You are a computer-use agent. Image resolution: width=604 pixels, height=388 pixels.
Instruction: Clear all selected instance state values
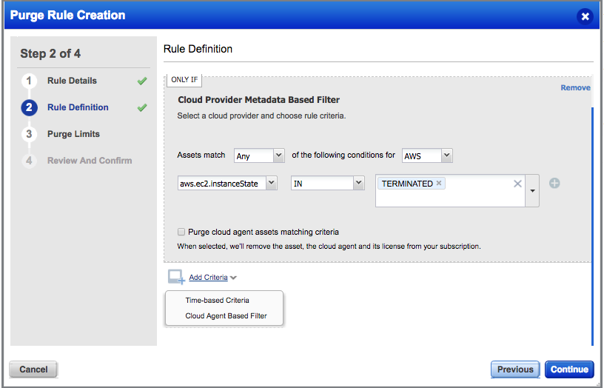(517, 184)
